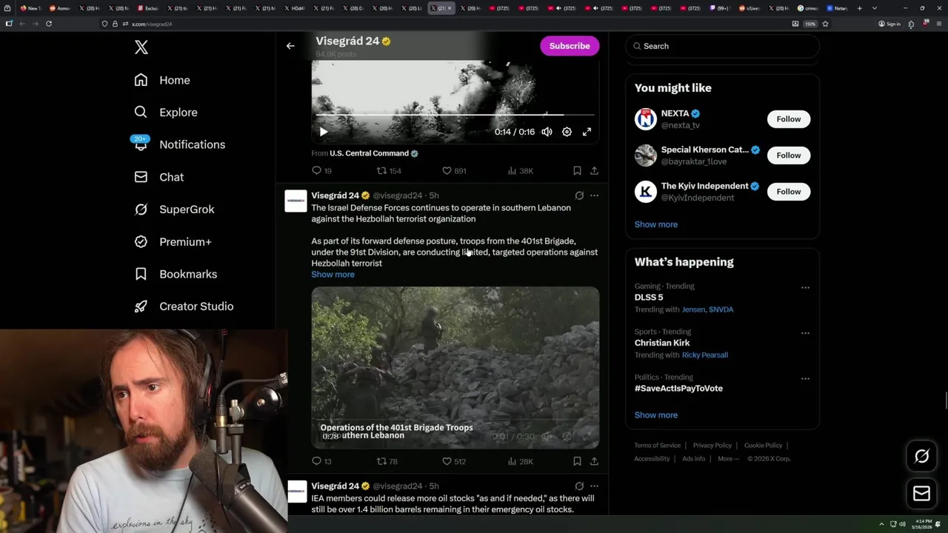The image size is (948, 533).
Task: Follow Special Kherson Cat account
Action: tap(789, 155)
